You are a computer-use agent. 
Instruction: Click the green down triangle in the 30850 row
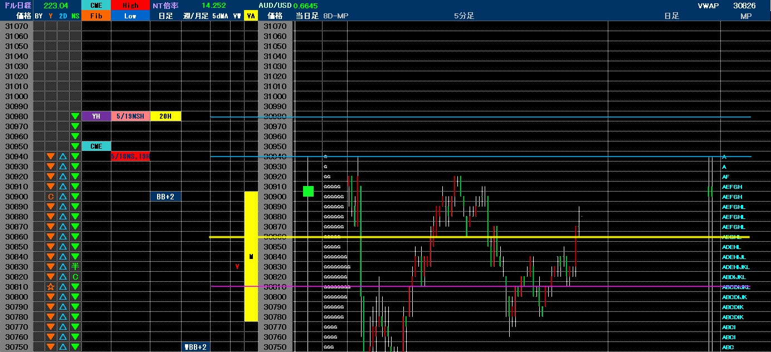click(75, 247)
